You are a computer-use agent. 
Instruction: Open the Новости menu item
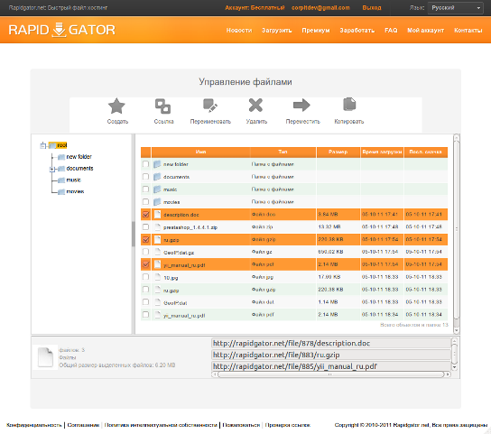(239, 31)
